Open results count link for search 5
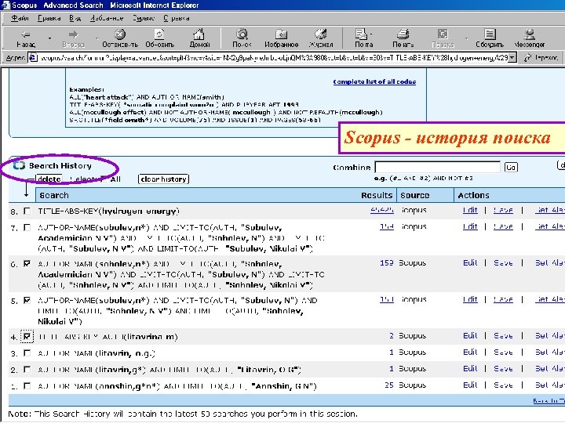This screenshot has height=423, width=565. [387, 299]
